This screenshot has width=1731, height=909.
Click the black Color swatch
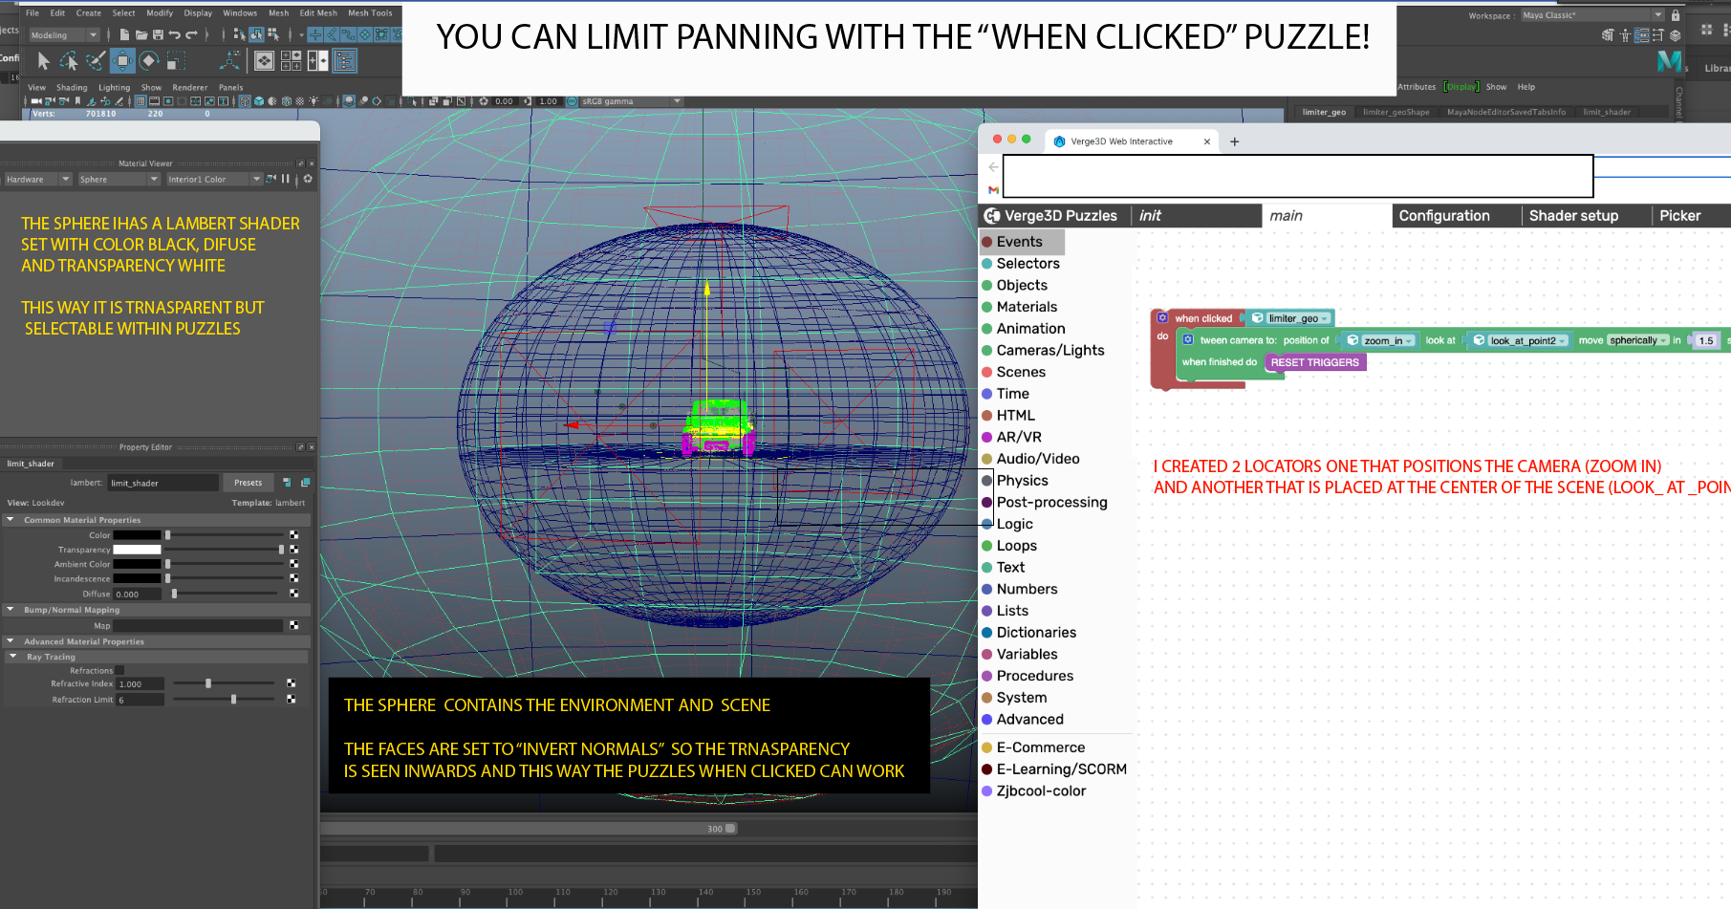point(138,535)
